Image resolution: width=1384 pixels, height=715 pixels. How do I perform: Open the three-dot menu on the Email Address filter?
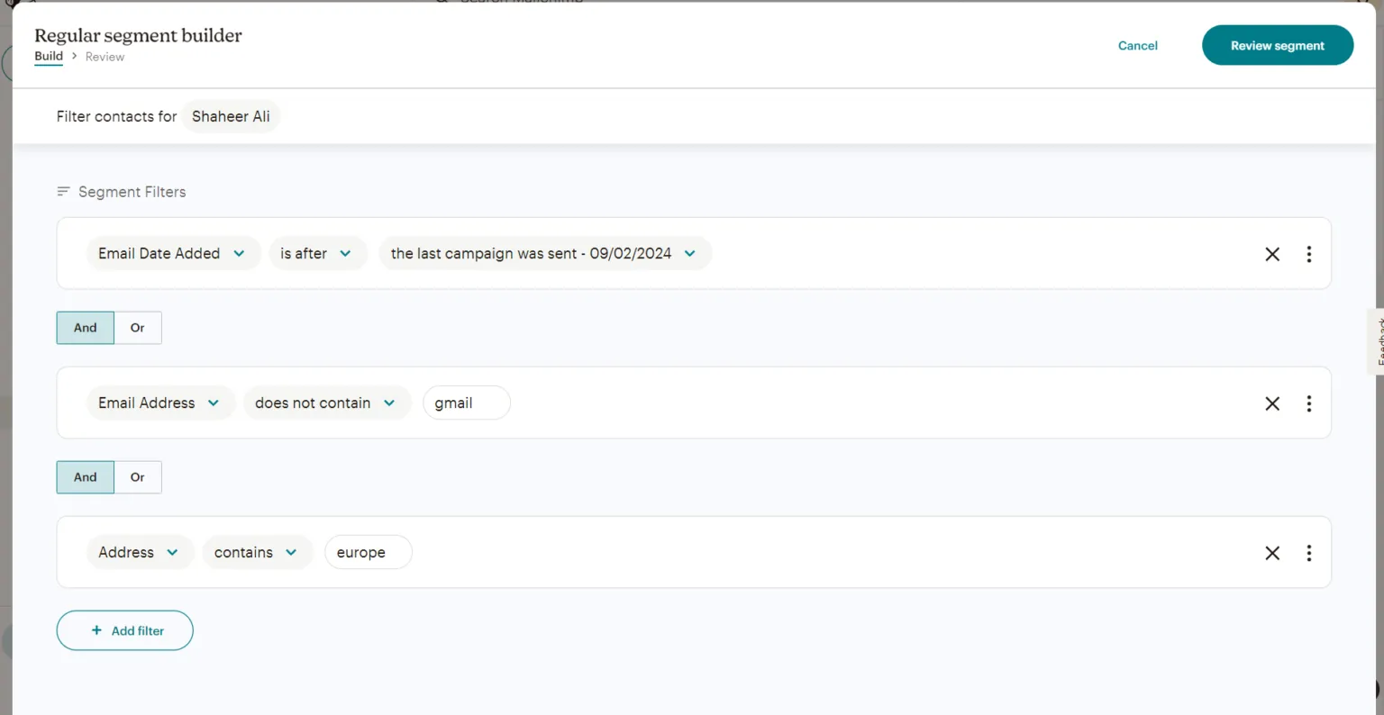[x=1309, y=403]
